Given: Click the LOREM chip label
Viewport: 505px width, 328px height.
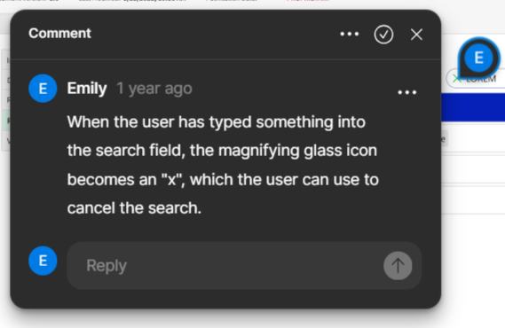Looking at the screenshot, I should (x=481, y=79).
